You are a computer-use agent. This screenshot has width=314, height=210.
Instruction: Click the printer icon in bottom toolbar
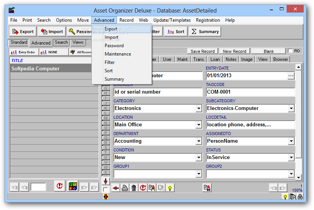click(125, 188)
